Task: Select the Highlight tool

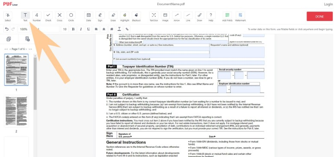Action: (124, 15)
